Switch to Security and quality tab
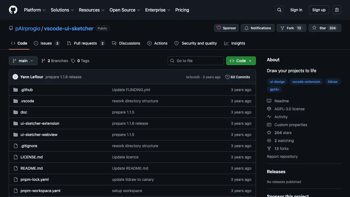 [x=196, y=43]
